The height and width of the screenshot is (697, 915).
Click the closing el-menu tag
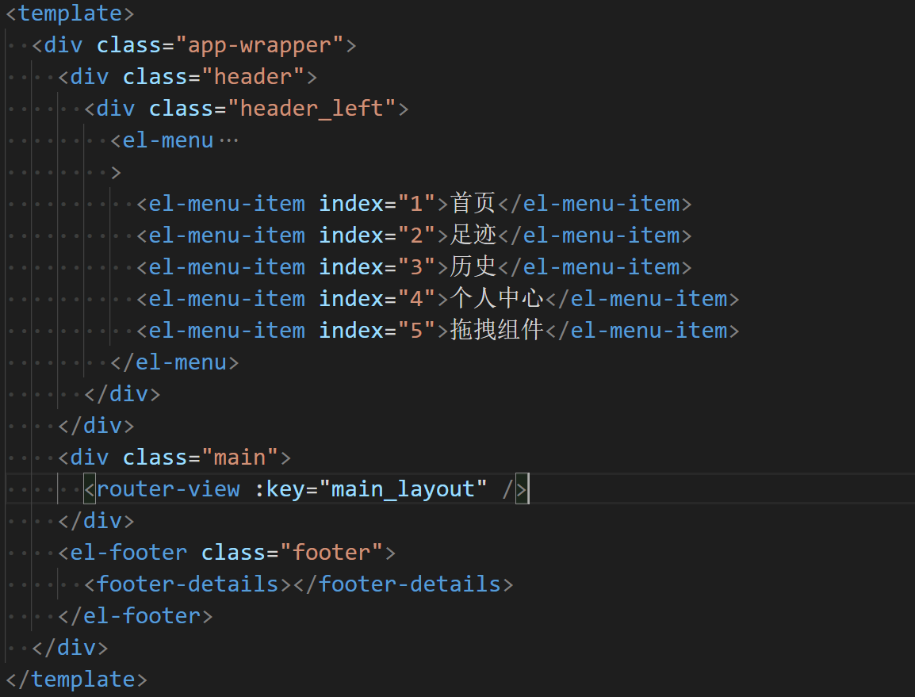click(x=174, y=362)
